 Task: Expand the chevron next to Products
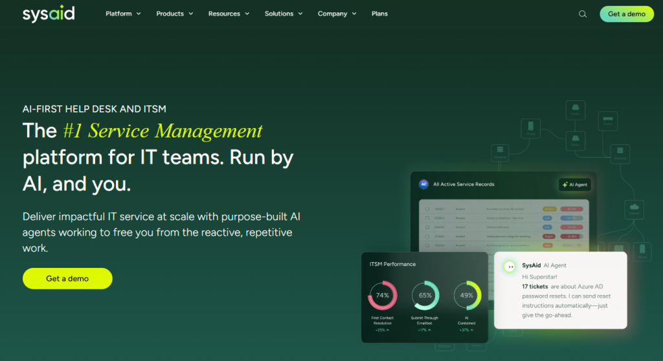(191, 14)
